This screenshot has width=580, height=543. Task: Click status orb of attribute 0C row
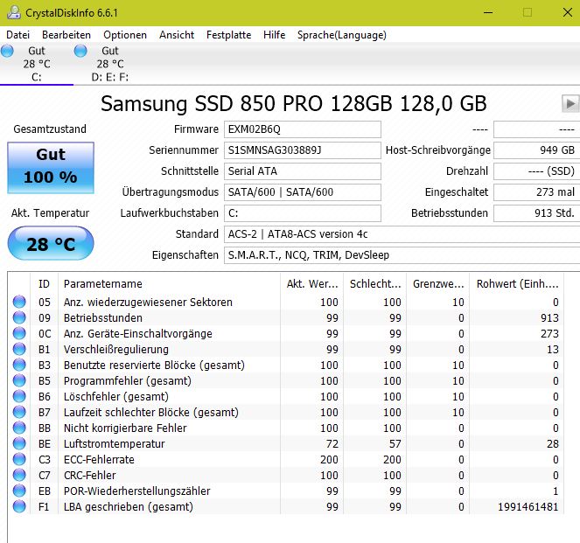tap(19, 333)
